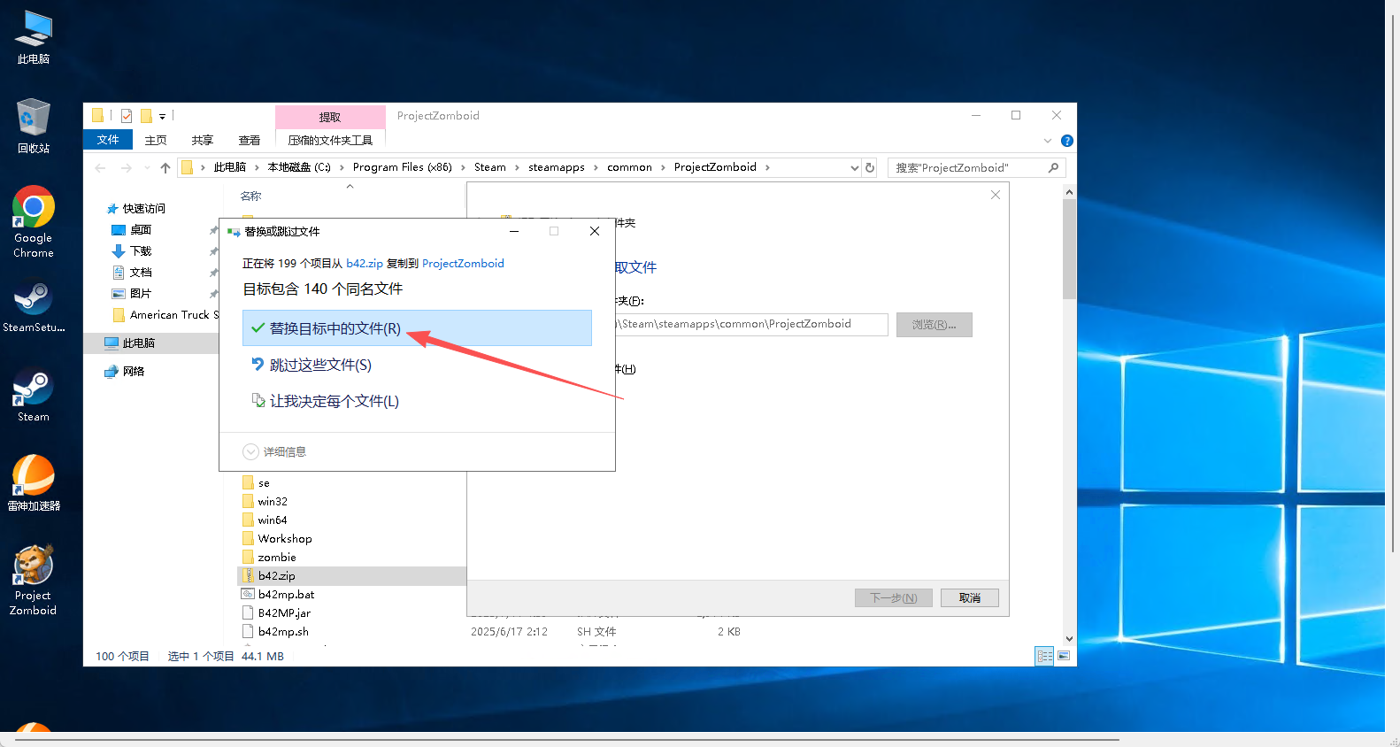Open the 文件 ribbon tab
Screen dimensions: 1400x747
pos(108,140)
